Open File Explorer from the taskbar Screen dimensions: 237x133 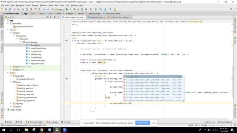(26, 130)
